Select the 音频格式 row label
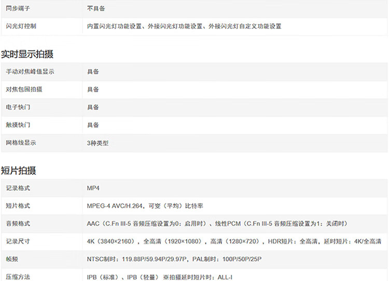389x281 pixels. point(18,223)
